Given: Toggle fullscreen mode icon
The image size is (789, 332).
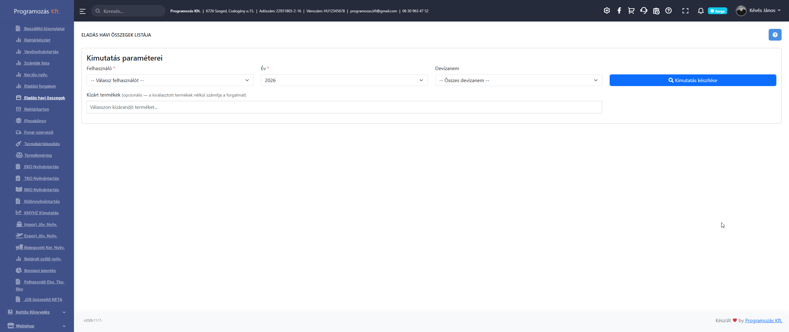Looking at the screenshot, I should click(685, 11).
